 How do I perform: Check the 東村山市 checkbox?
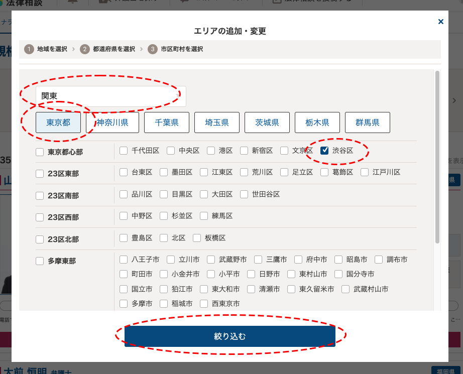point(291,274)
